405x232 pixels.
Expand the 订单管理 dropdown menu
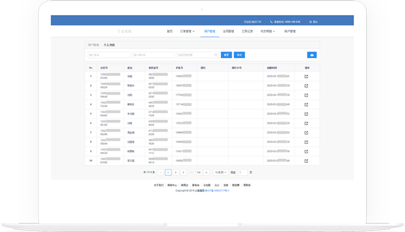coord(188,32)
